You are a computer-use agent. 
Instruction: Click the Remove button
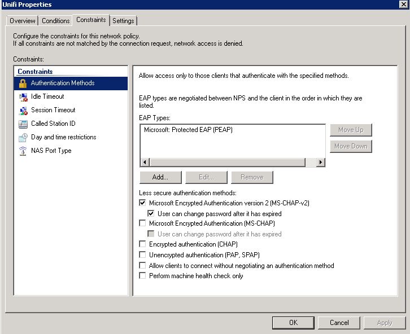[x=252, y=177]
